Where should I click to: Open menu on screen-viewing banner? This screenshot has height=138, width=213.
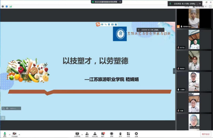pyautogui.click(x=120, y=2)
